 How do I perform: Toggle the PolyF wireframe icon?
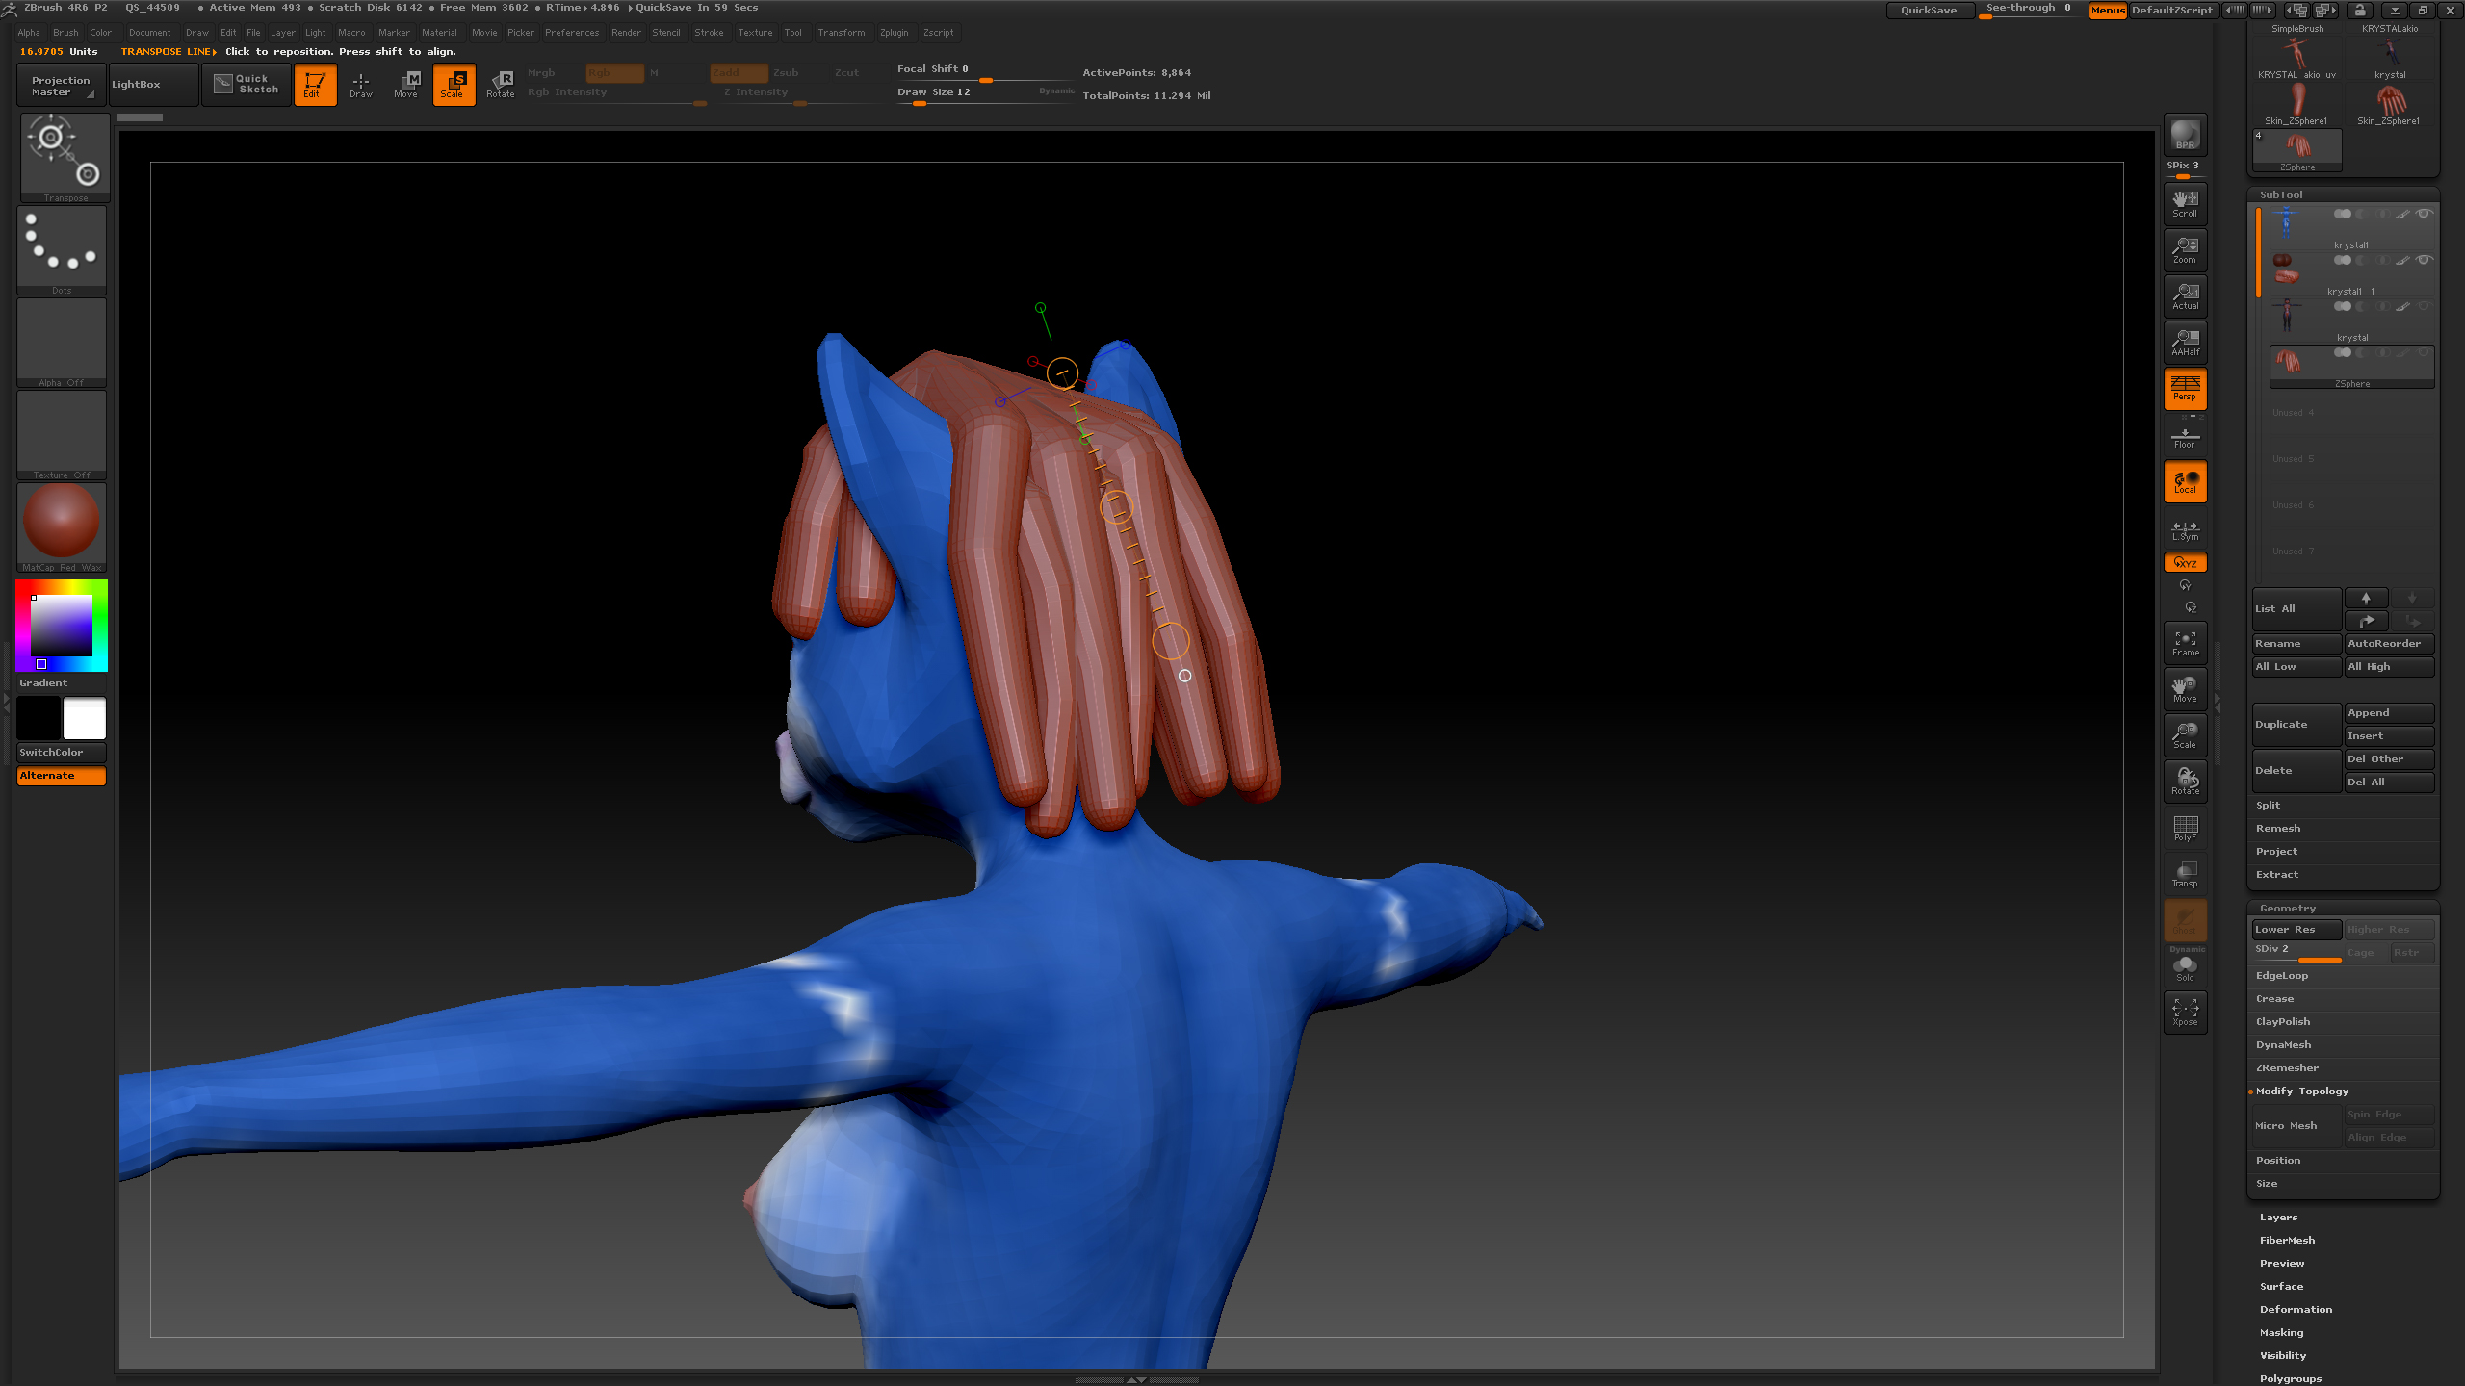(x=2185, y=828)
